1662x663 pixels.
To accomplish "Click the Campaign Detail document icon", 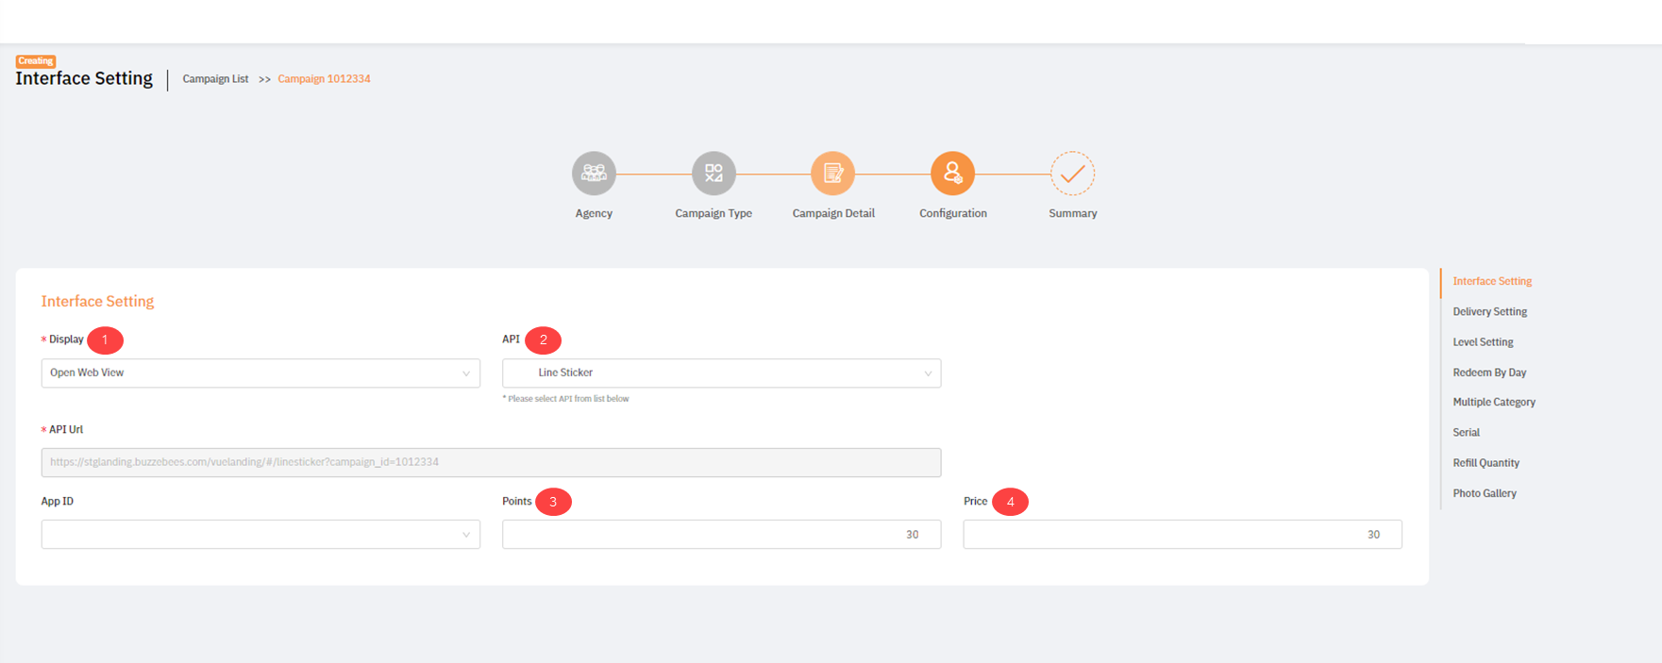I will [833, 173].
